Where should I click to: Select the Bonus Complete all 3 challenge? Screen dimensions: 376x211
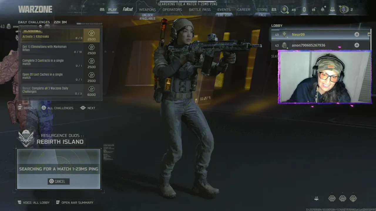point(60,91)
